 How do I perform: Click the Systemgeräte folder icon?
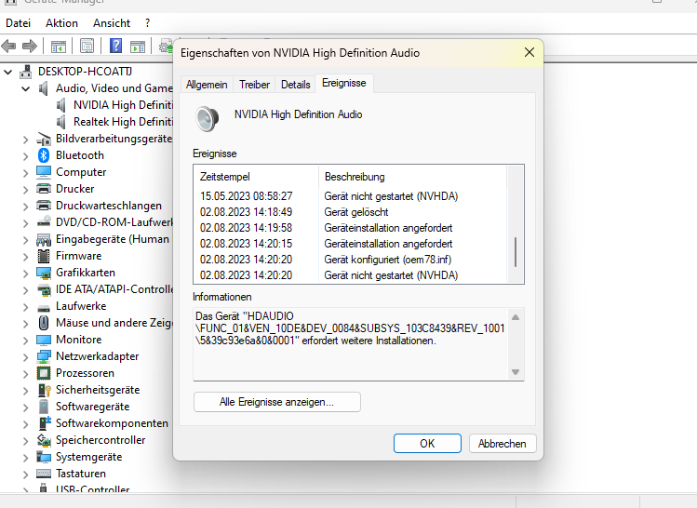pos(44,457)
